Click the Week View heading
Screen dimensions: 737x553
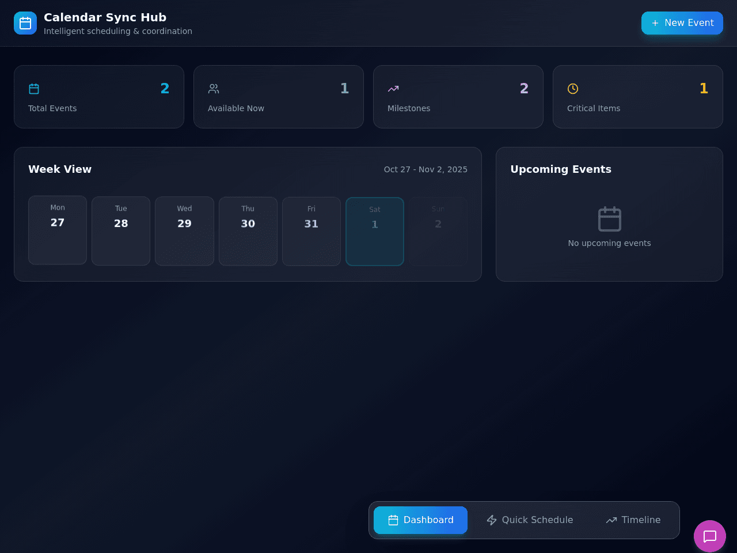60,169
